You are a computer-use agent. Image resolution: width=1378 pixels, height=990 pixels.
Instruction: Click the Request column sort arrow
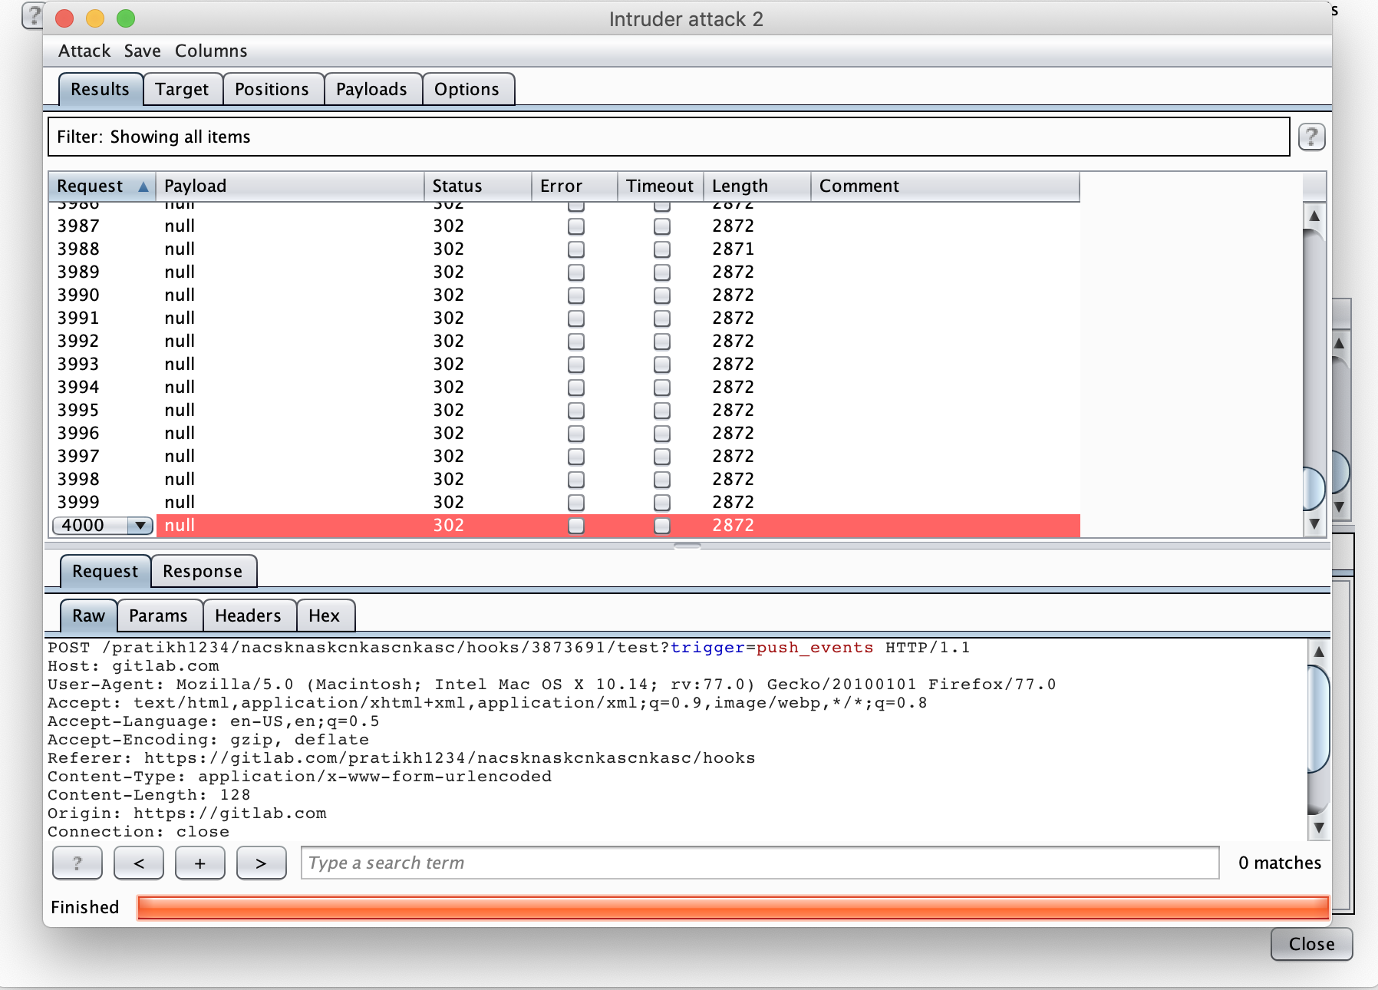(x=143, y=186)
